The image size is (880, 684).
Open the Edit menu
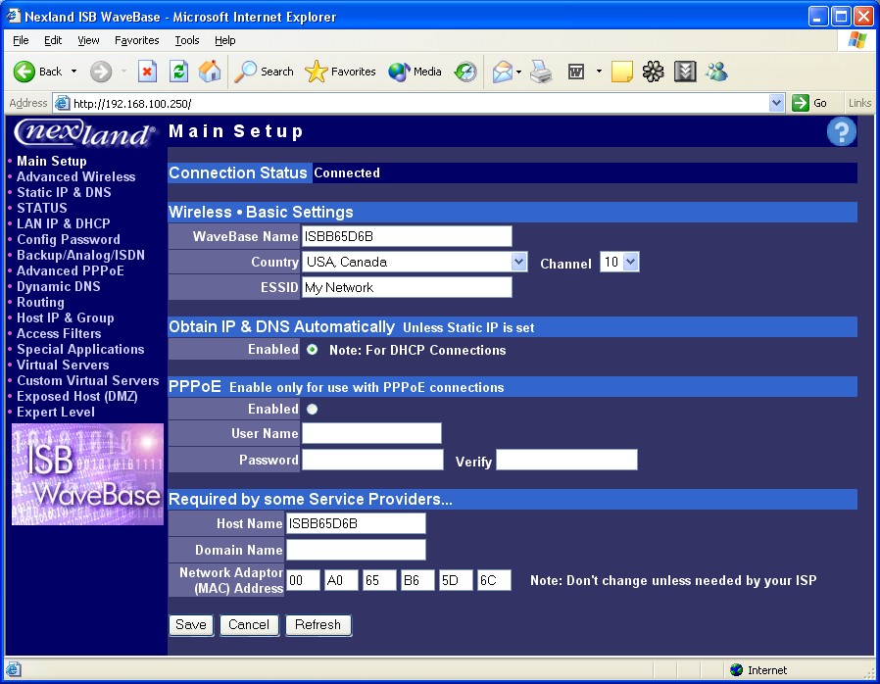[x=53, y=40]
